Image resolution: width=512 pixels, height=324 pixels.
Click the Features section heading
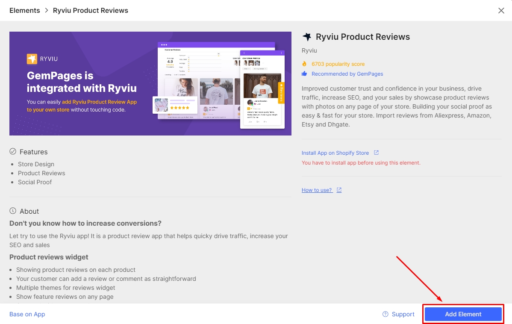(33, 152)
